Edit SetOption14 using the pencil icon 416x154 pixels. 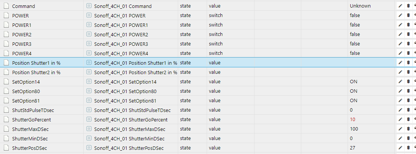click(400, 82)
